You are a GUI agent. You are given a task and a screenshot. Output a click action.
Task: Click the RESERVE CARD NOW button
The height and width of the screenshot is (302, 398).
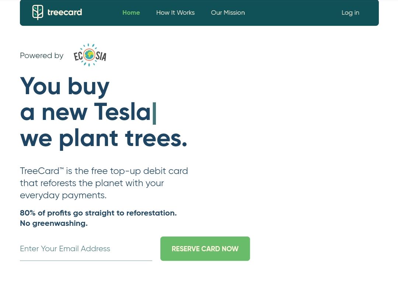point(205,249)
